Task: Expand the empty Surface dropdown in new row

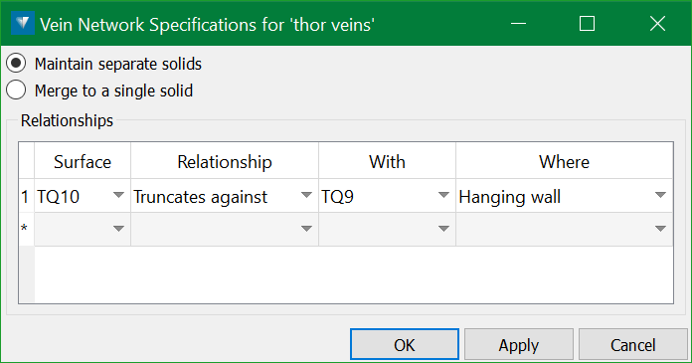Action: pos(118,229)
